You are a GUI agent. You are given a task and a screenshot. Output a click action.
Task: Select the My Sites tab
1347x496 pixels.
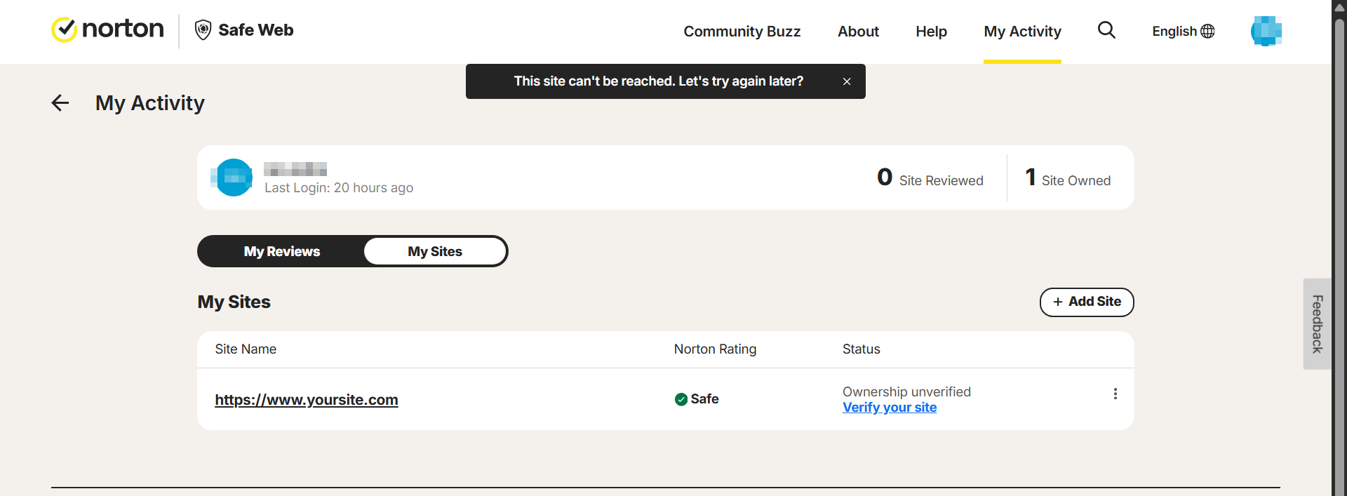[435, 251]
